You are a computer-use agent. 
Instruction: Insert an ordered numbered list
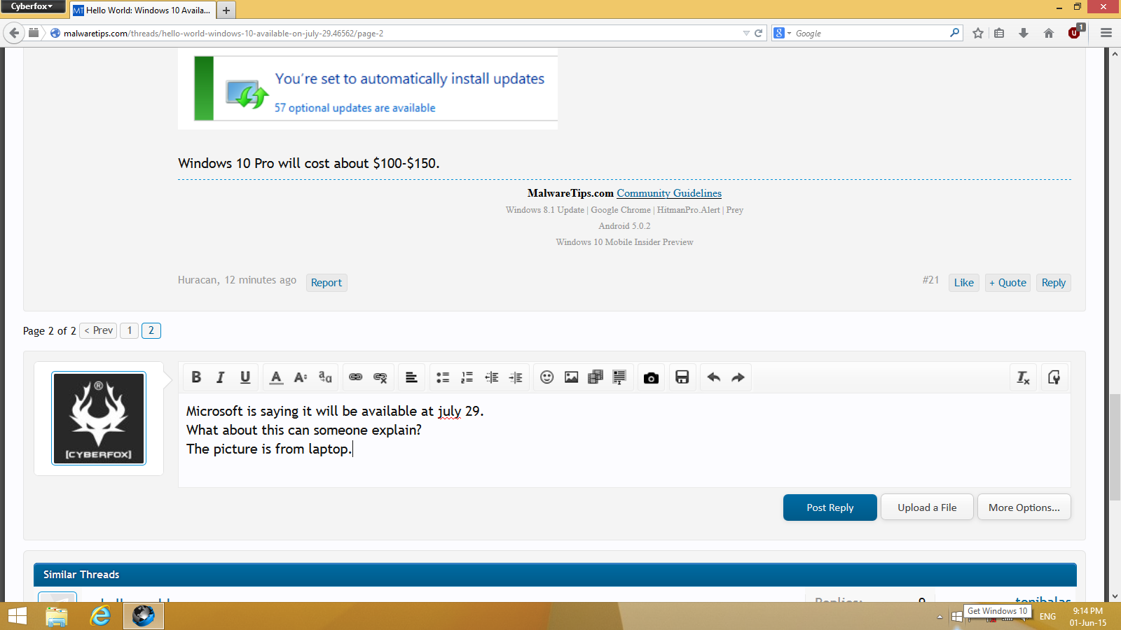(x=467, y=377)
